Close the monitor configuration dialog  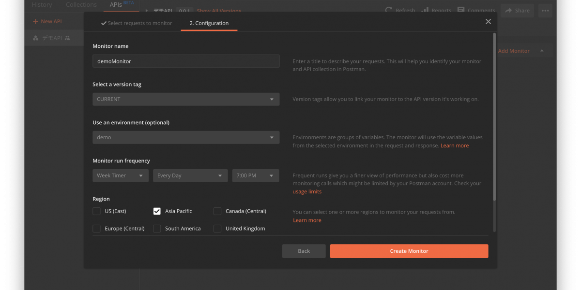(488, 21)
